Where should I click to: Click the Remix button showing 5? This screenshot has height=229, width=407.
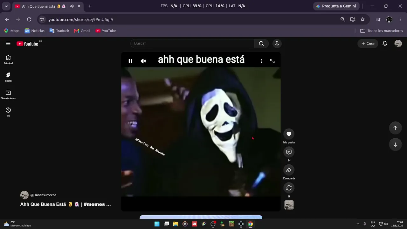(289, 188)
